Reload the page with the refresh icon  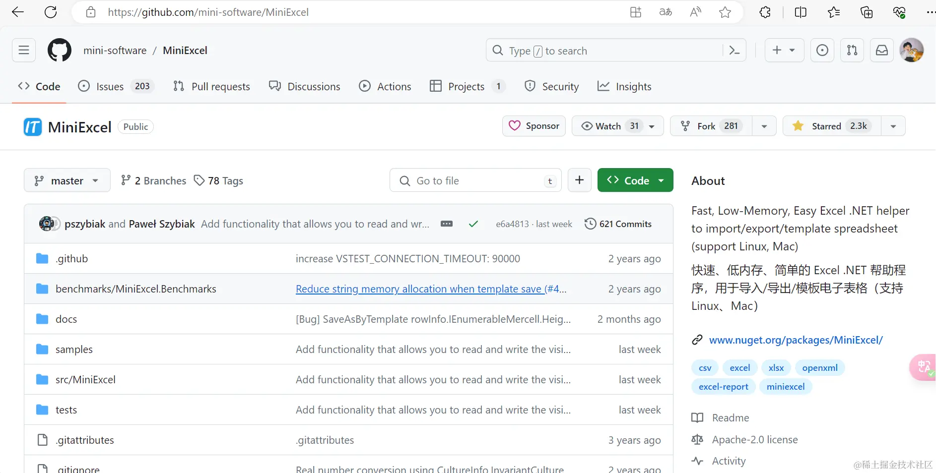tap(51, 12)
